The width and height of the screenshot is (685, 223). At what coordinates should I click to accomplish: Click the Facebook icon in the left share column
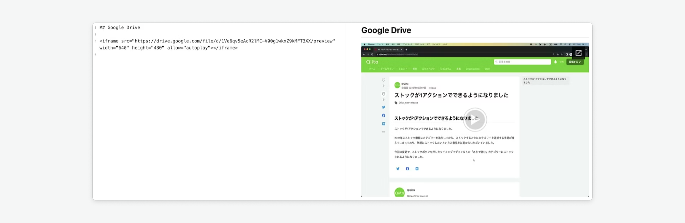(x=384, y=115)
